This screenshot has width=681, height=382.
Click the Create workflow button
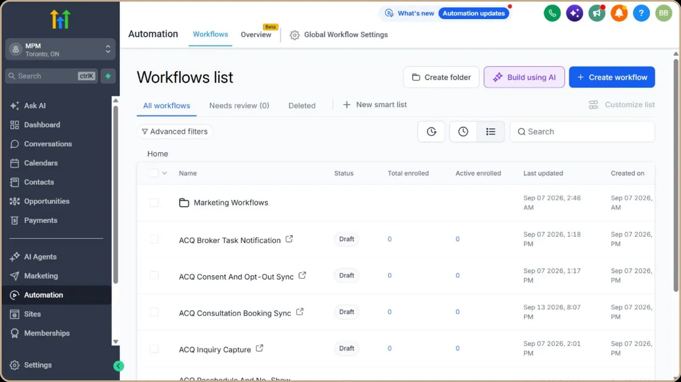click(x=612, y=77)
